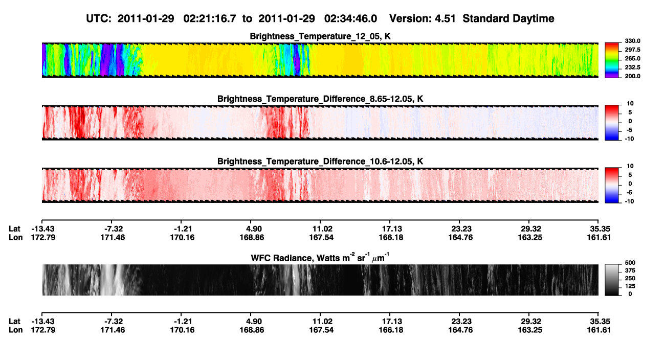Viewport: 665px width, 341px height.
Task: Click the 12.05 brightness temperature image strip
Action: 320,60
